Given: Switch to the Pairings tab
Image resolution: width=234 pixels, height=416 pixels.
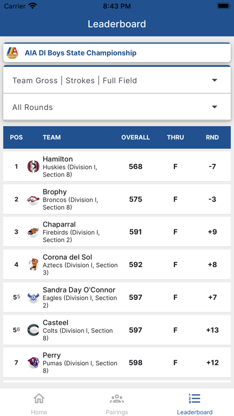Looking at the screenshot, I should tap(117, 404).
